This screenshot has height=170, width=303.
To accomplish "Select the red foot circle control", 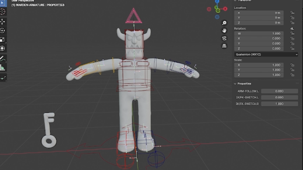I will (125, 161).
